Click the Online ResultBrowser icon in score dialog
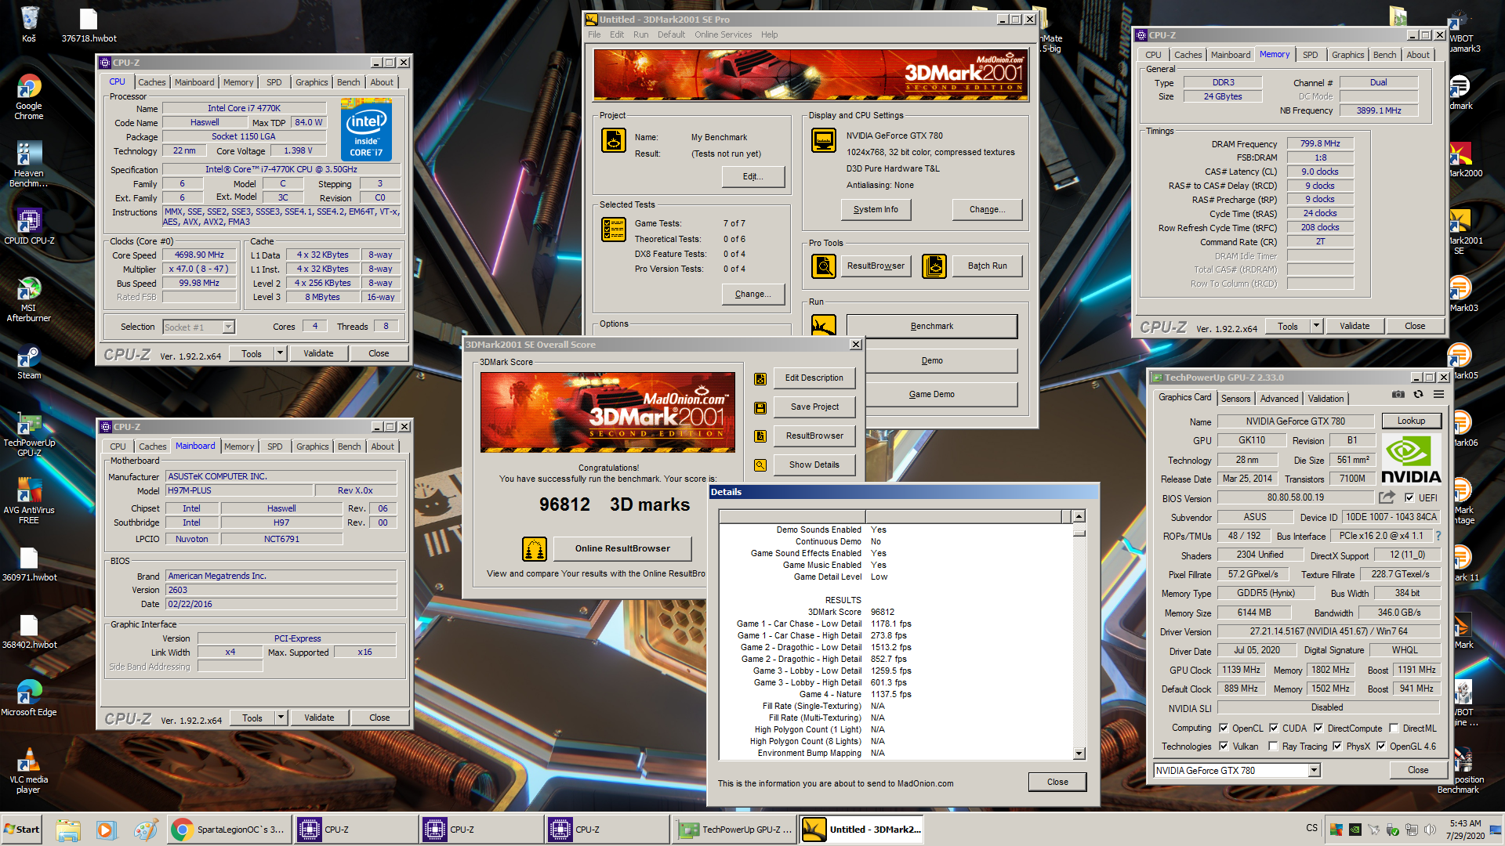1505x846 pixels. pos(535,549)
